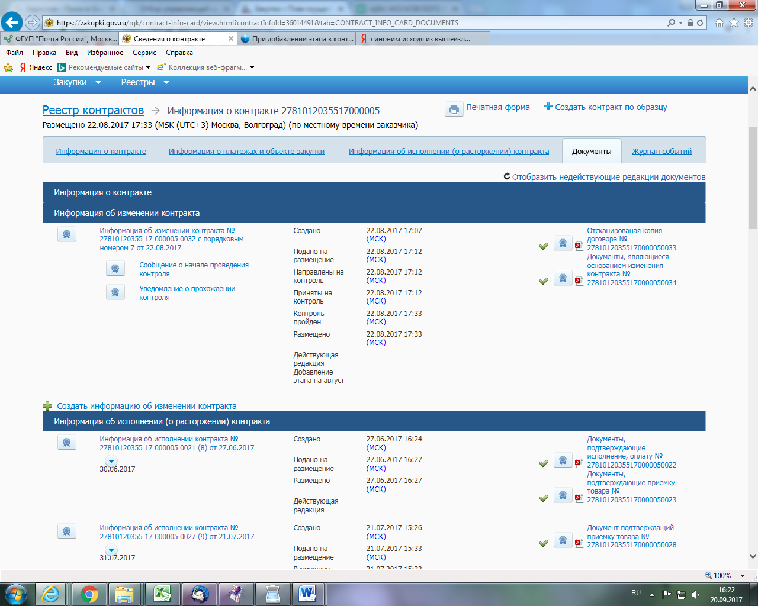
Task: Expand arrow under execution info from 27.06.2017
Action: (x=111, y=462)
